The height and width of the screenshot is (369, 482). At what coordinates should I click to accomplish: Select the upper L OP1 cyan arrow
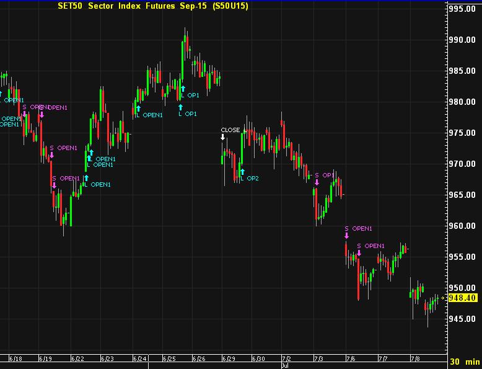click(x=183, y=89)
